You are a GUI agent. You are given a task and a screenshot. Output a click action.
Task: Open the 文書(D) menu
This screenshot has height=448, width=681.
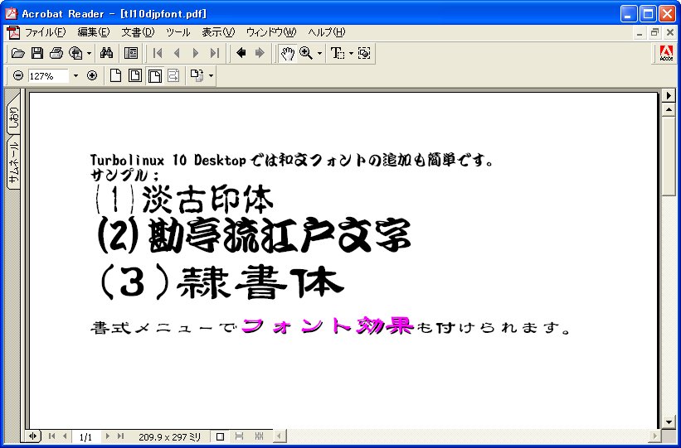click(139, 32)
